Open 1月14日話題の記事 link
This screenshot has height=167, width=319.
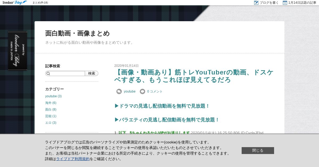pos(302,3)
